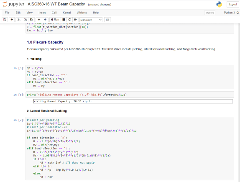Open the Widgets menu
Viewport: 240px width, 182px height.
click(x=82, y=13)
